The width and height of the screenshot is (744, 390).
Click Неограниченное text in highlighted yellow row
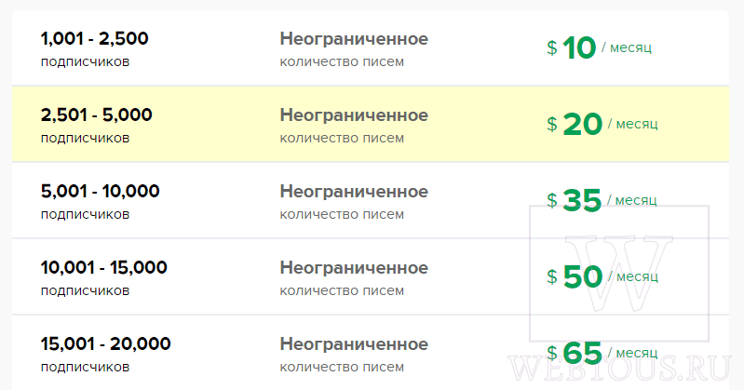354,115
